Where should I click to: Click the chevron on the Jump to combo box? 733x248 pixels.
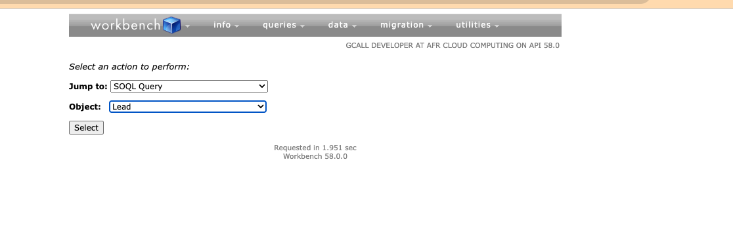coord(262,87)
